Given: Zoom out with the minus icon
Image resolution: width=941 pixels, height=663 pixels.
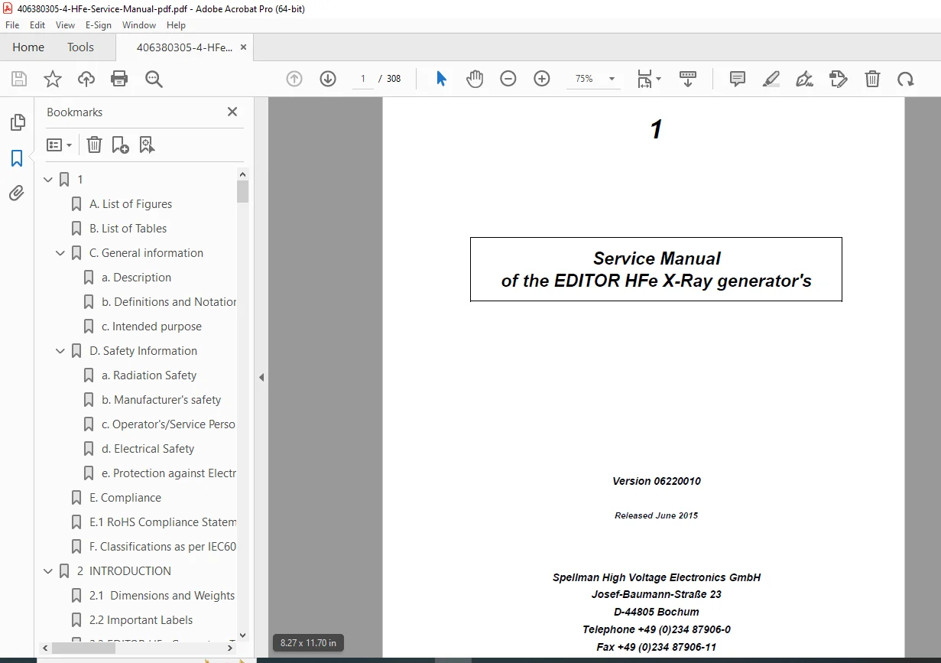Looking at the screenshot, I should click(x=508, y=79).
